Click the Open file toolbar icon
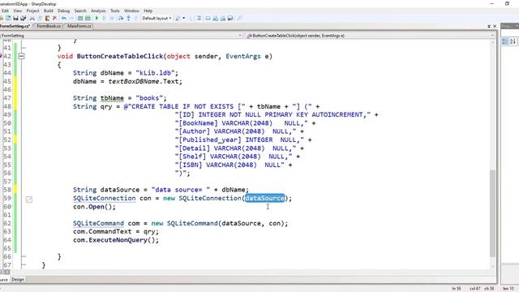Viewport: 519px width, 292px height. point(8,18)
